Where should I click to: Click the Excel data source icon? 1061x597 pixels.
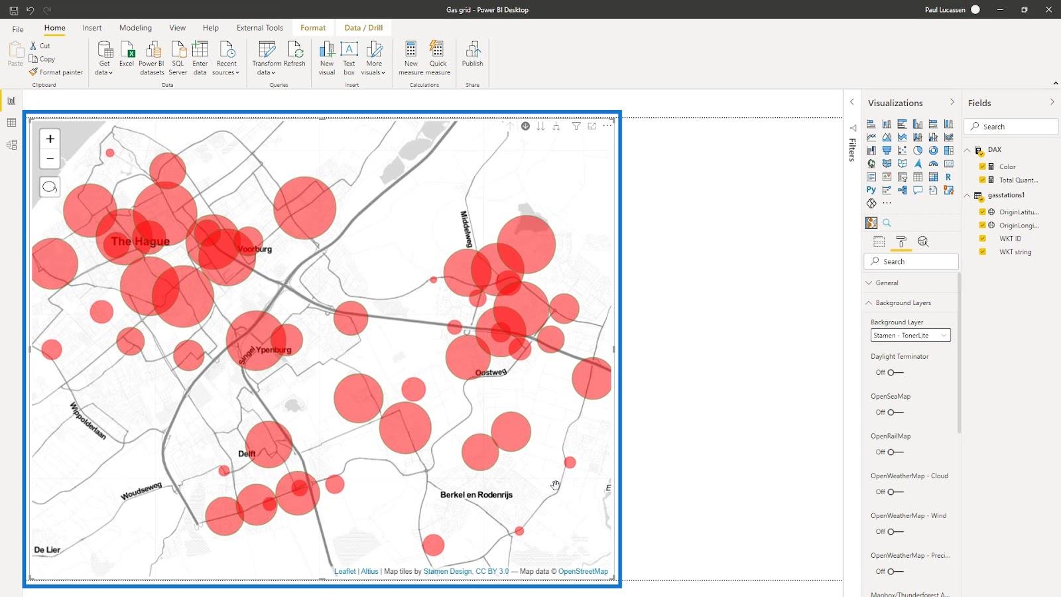(x=127, y=54)
